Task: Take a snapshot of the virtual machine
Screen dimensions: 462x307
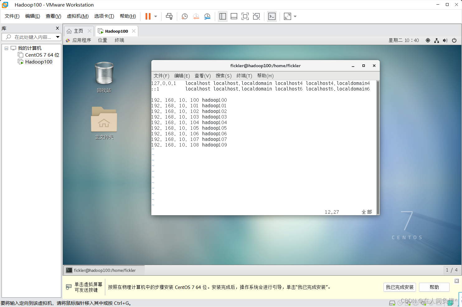Action: tap(184, 16)
